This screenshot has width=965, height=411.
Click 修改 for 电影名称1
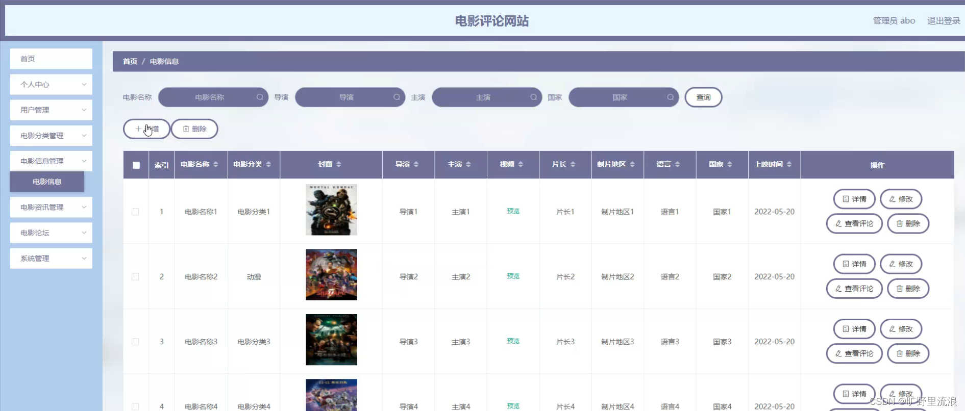click(x=901, y=199)
